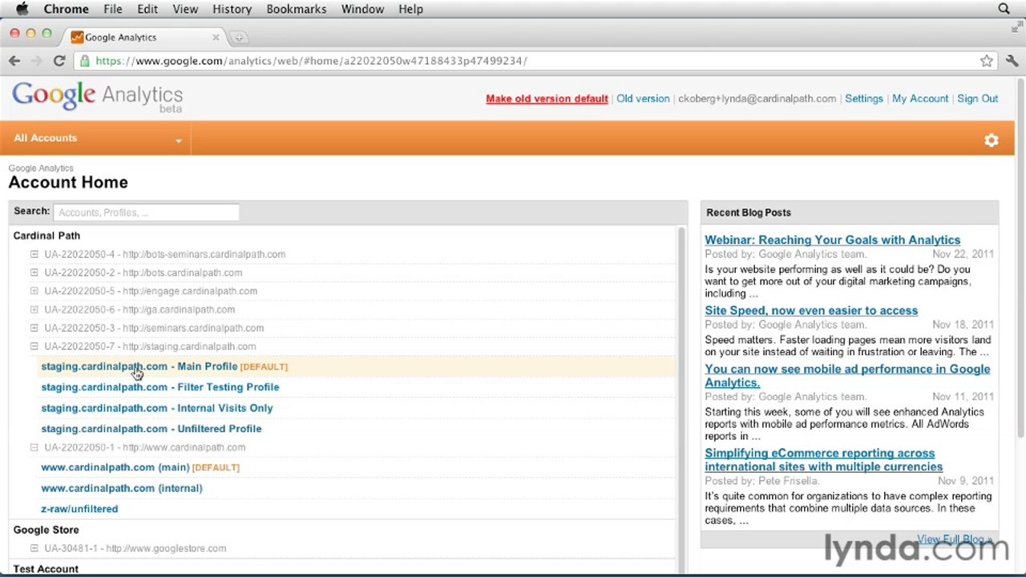Click the browser address bar URL
Image resolution: width=1026 pixels, height=577 pixels.
pyautogui.click(x=311, y=61)
